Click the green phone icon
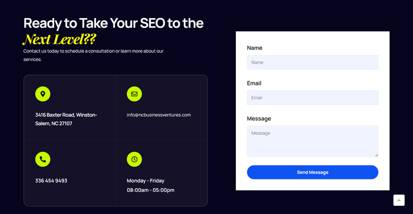413x214 pixels. tap(43, 159)
